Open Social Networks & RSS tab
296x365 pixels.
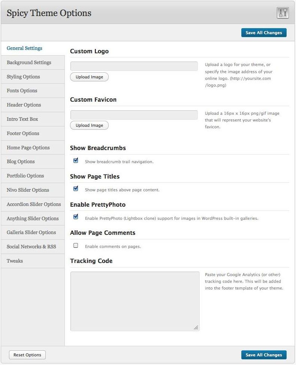tap(31, 247)
